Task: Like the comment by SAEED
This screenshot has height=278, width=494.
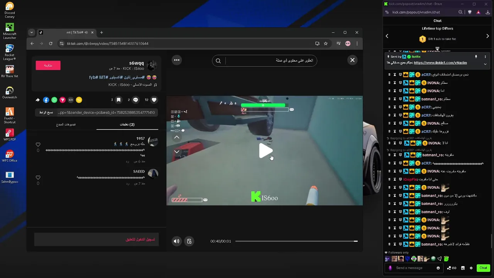Action: coord(38,178)
